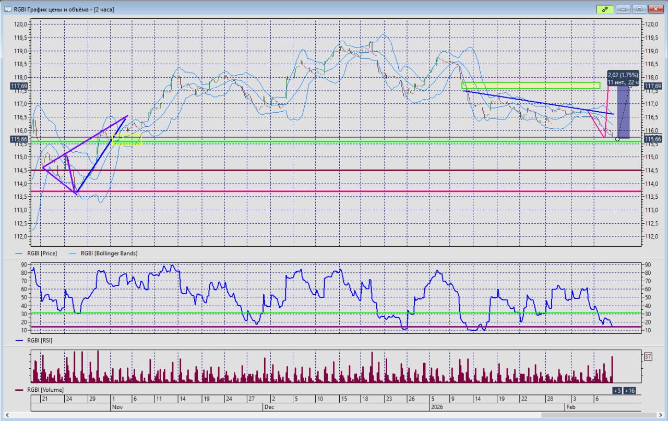This screenshot has width=668, height=421.
Task: Click the +5 shift button
Action: 617,391
